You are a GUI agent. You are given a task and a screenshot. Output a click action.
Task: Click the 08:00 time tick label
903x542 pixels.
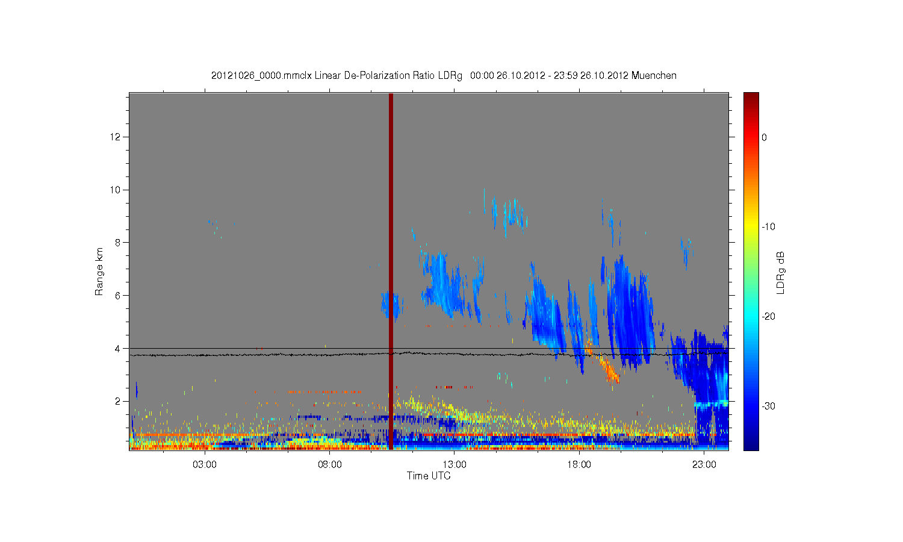(x=330, y=465)
